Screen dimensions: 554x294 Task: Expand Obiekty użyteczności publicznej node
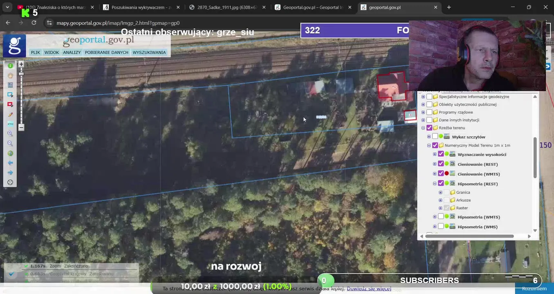tap(423, 105)
